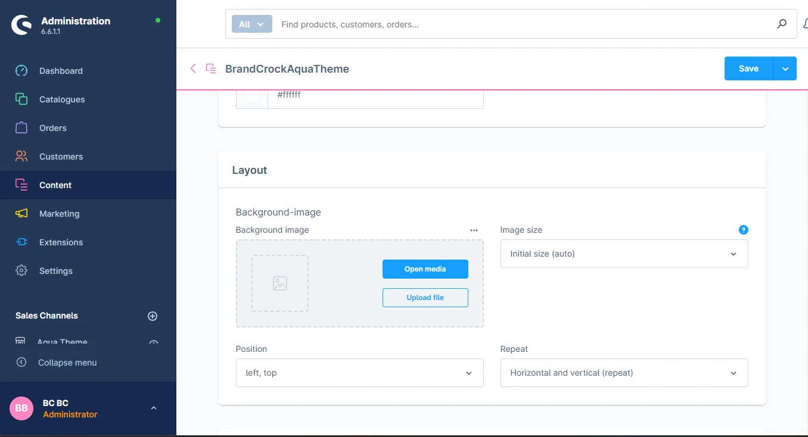The height and width of the screenshot is (437, 808).
Task: Add a sales channel with plus icon
Action: (x=153, y=316)
